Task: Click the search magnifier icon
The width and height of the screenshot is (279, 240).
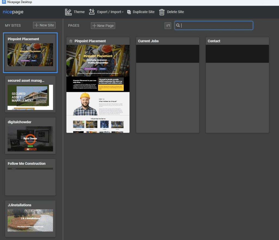Action: [178, 25]
